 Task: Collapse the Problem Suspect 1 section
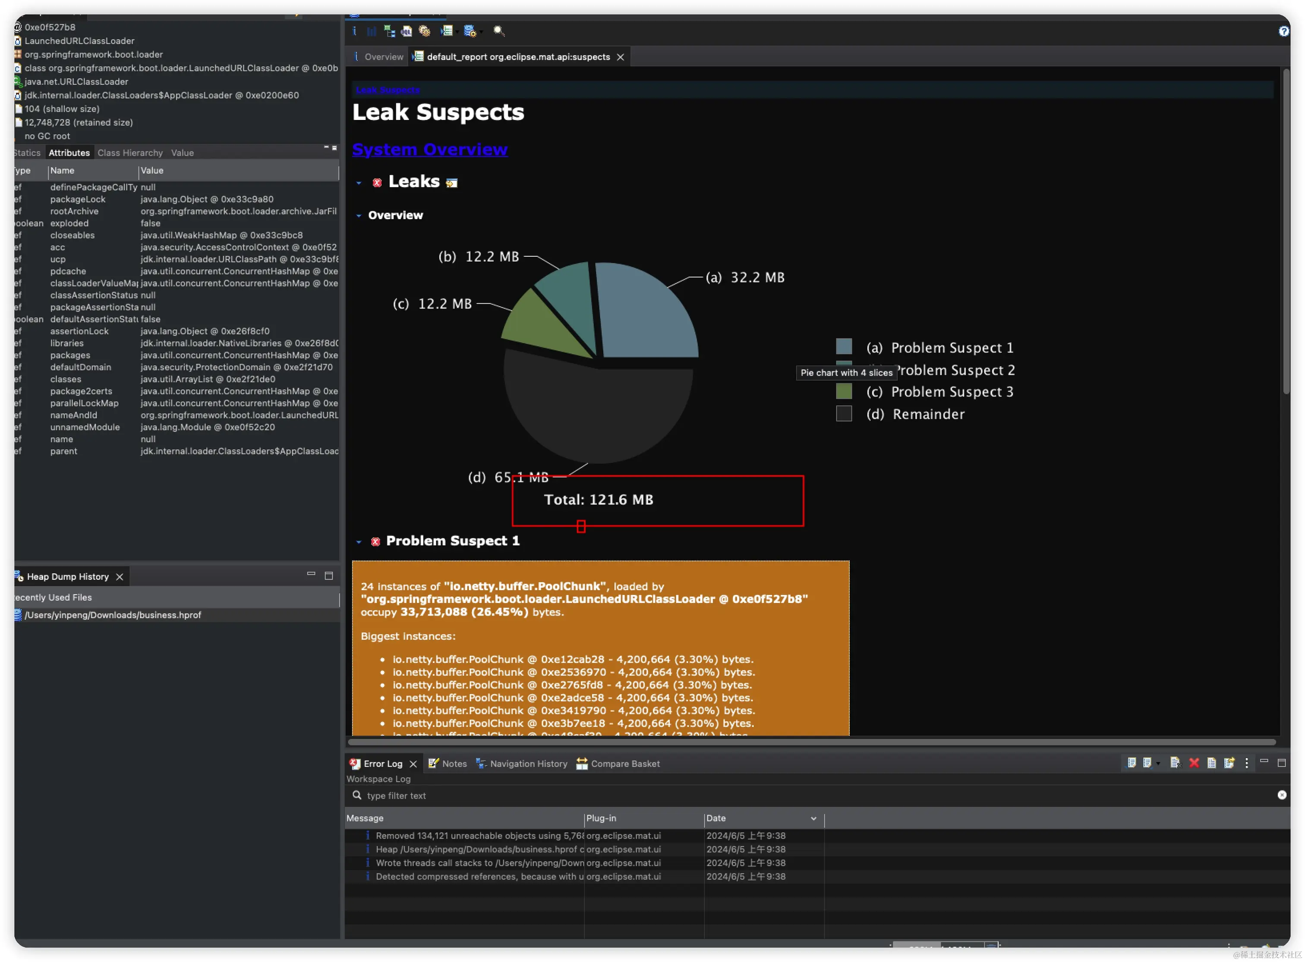(x=359, y=542)
